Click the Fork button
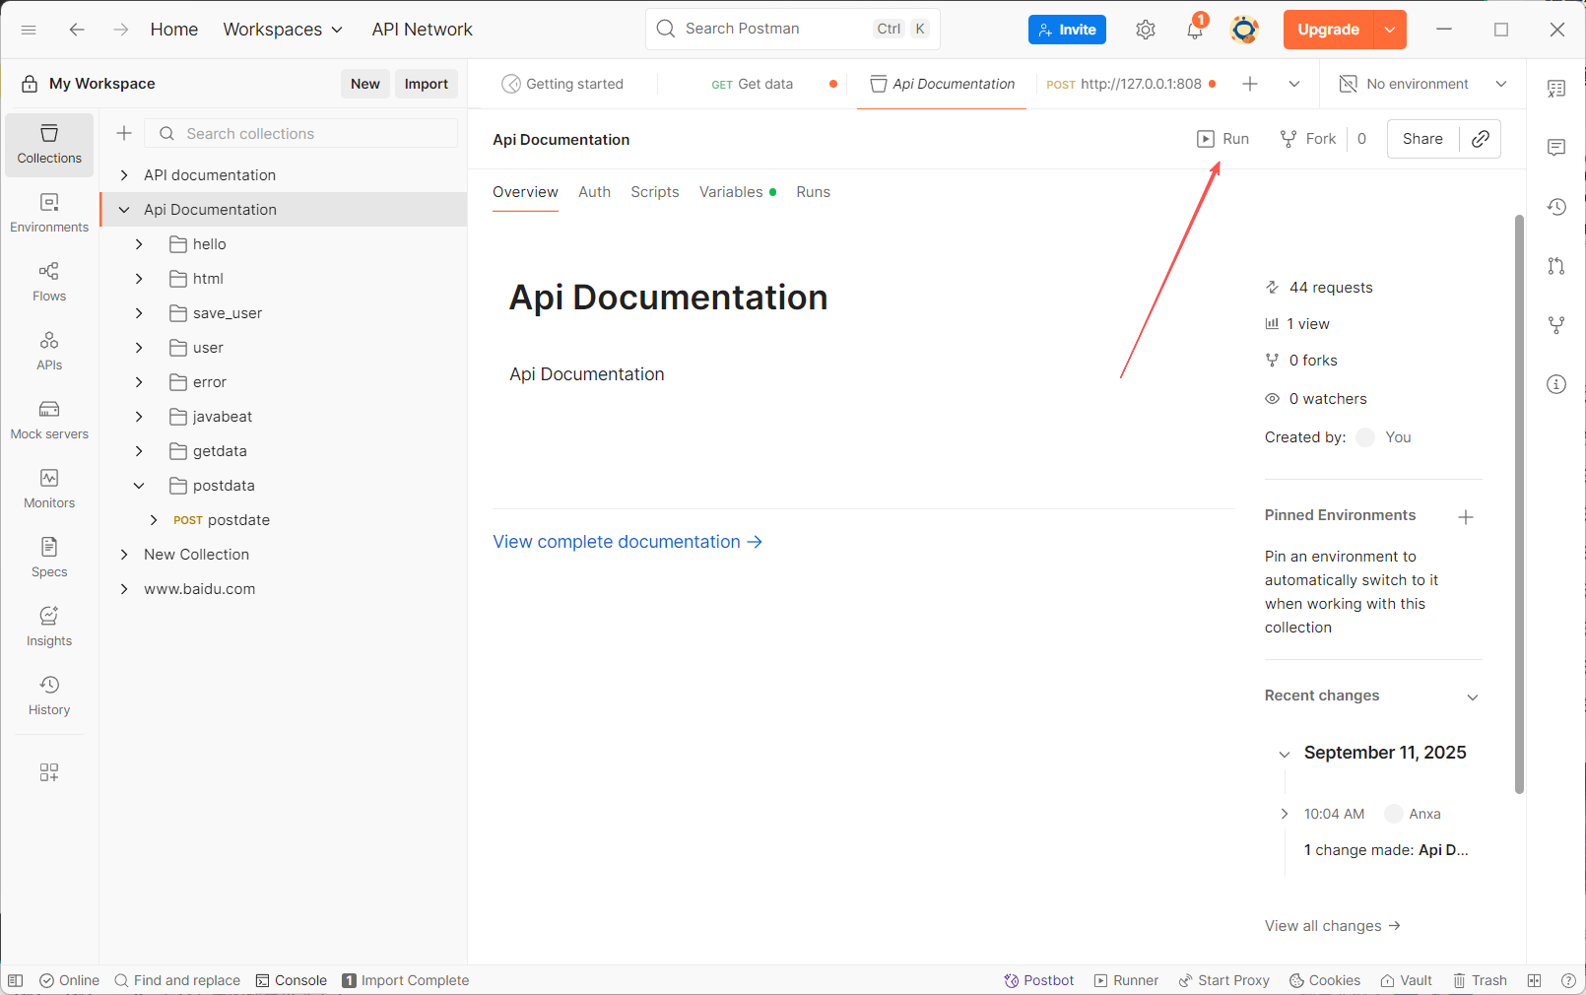Image resolution: width=1586 pixels, height=995 pixels. pyautogui.click(x=1308, y=139)
